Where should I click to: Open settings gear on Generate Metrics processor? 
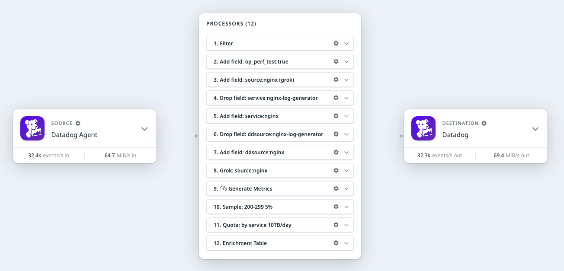[336, 188]
